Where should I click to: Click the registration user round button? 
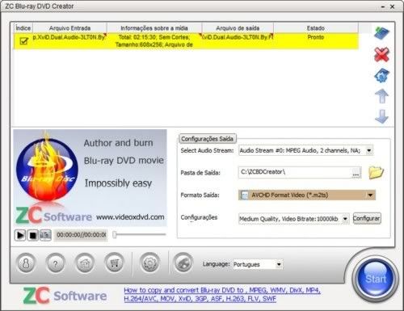click(26, 263)
